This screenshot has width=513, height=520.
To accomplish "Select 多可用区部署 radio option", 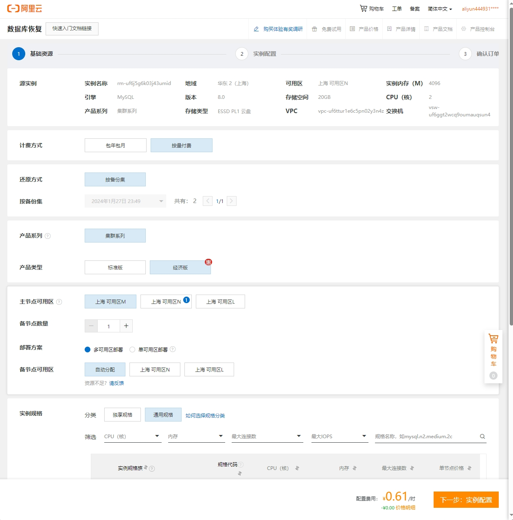I will coord(88,350).
